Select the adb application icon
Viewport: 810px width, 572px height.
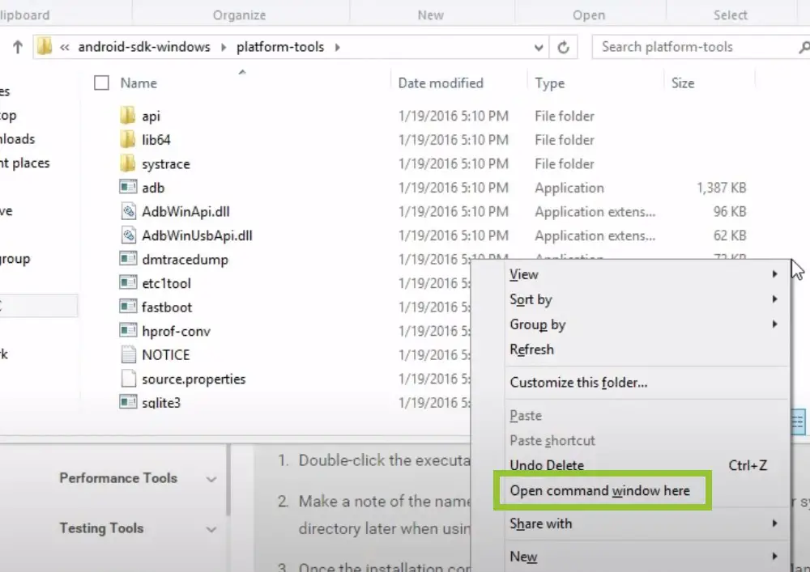click(x=128, y=187)
